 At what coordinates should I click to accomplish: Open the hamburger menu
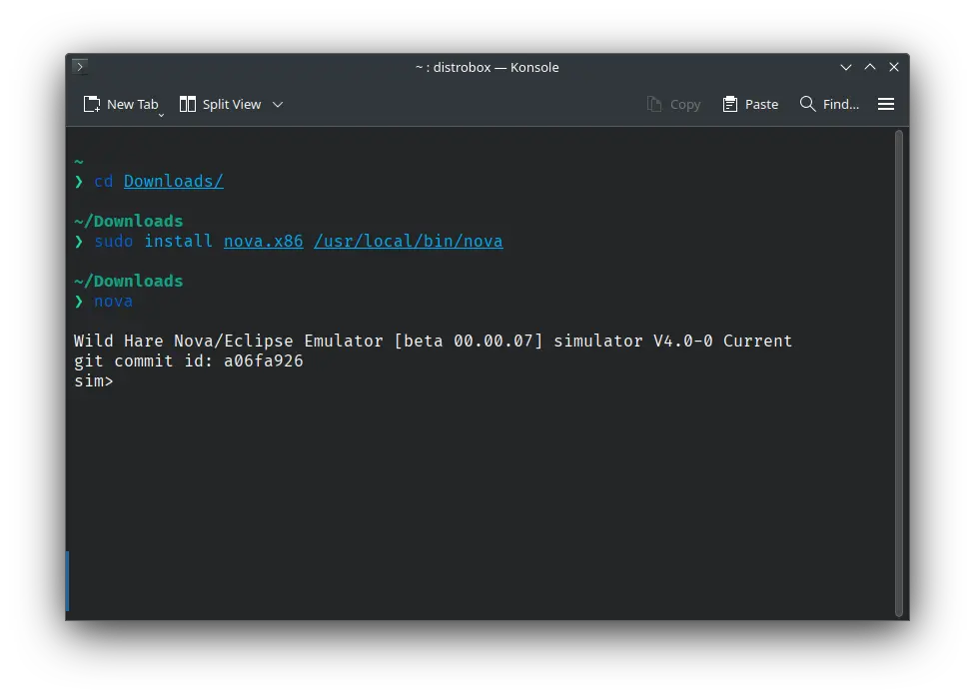pos(886,104)
